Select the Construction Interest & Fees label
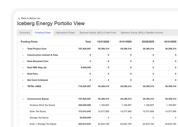 coord(42,55)
